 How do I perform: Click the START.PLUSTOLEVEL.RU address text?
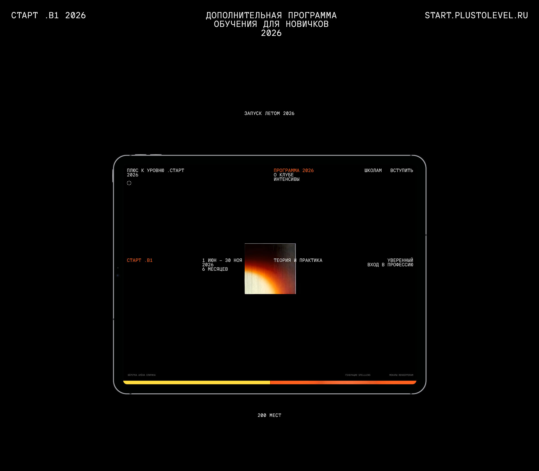(476, 15)
